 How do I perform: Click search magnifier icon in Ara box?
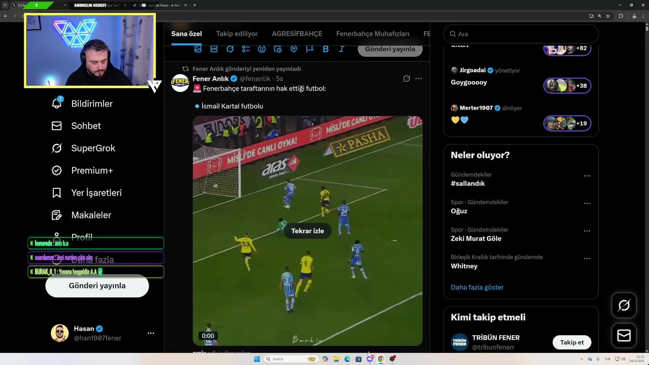452,34
